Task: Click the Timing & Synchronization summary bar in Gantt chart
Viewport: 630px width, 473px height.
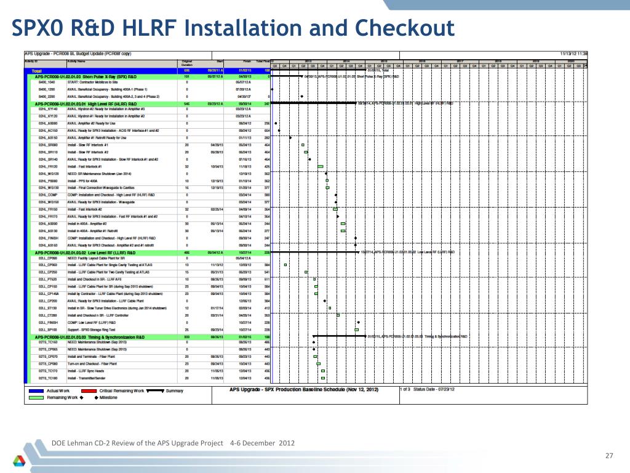Action: 340,336
